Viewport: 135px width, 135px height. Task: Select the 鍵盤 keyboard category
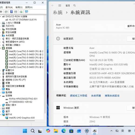pos(8,108)
